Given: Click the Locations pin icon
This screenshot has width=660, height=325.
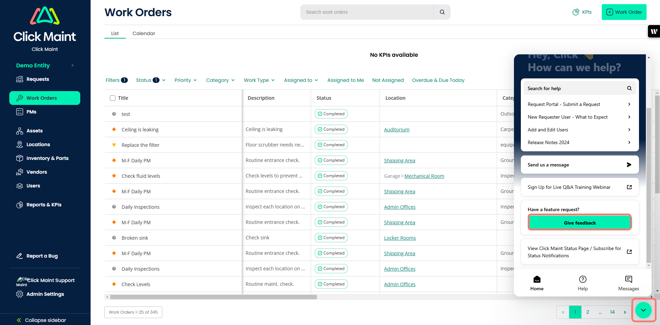Looking at the screenshot, I should coord(20,144).
